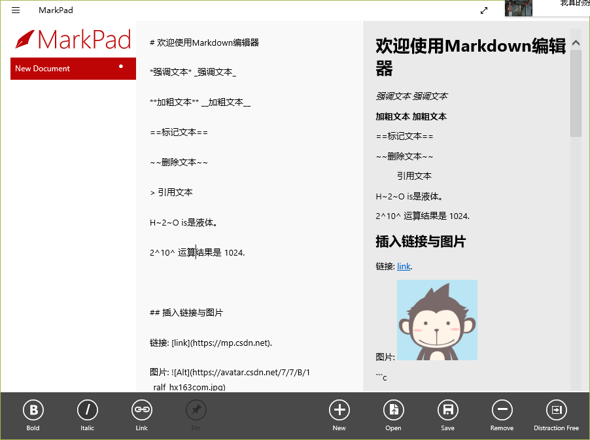Click the unsaved-changes dot on New Document
Image resolution: width=590 pixels, height=440 pixels.
pyautogui.click(x=121, y=66)
